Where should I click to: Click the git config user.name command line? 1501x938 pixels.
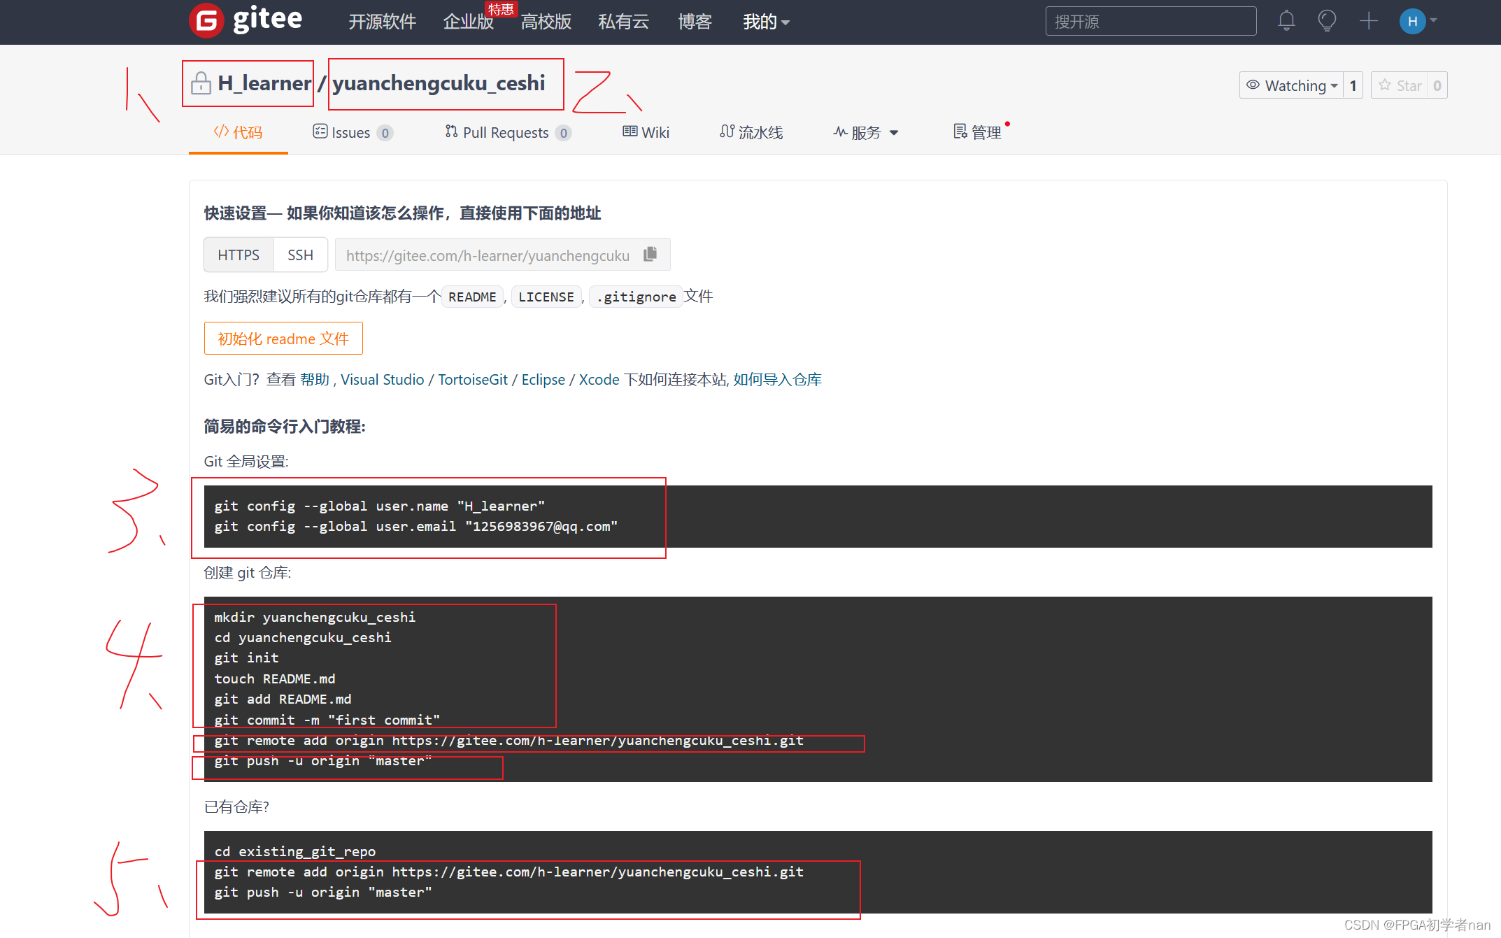tap(380, 506)
